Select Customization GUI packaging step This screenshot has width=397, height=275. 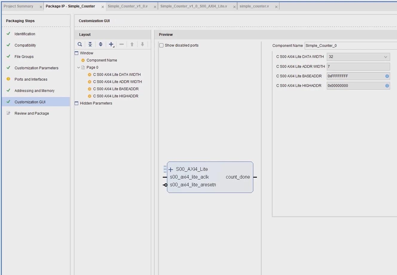36,102
